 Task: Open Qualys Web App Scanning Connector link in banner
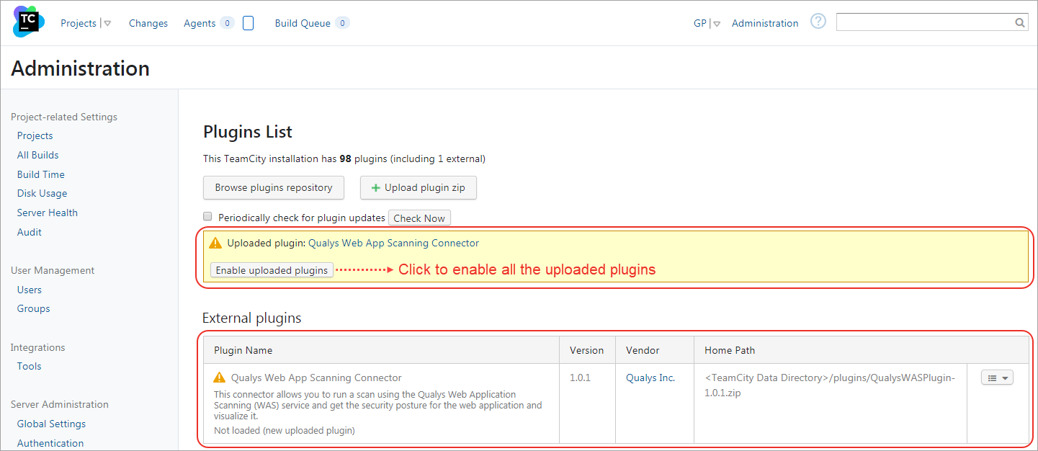(393, 244)
